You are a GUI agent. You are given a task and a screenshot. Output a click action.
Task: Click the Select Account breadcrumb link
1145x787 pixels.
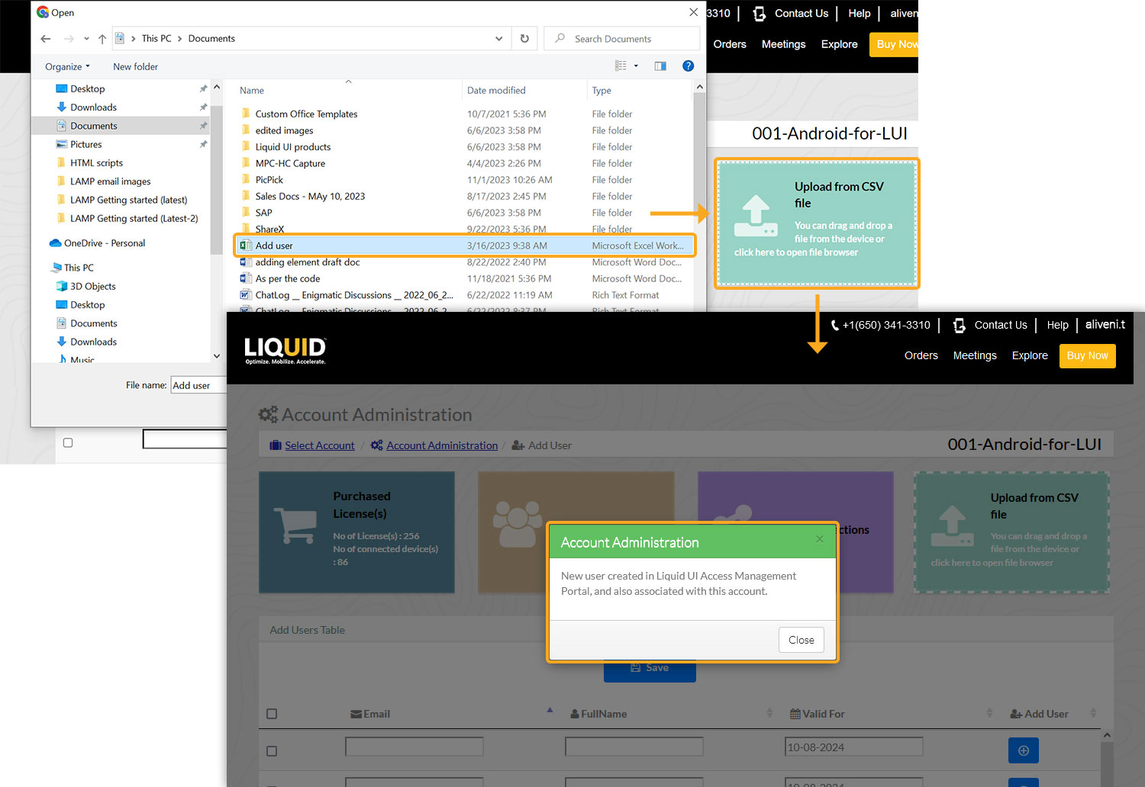[x=319, y=445]
